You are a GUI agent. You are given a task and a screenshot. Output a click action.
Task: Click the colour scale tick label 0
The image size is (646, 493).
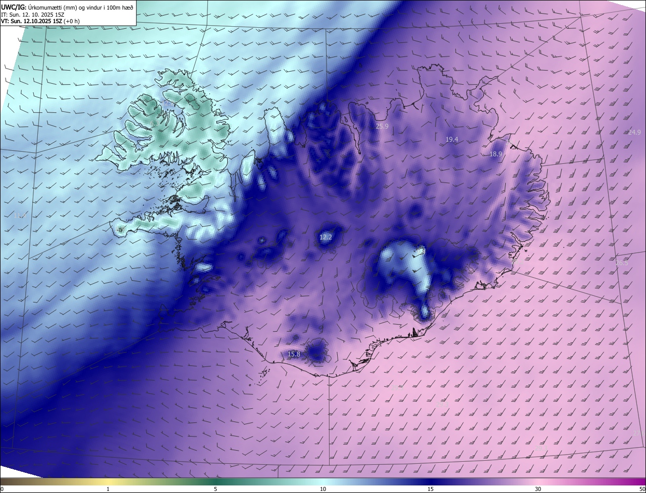coord(2,489)
